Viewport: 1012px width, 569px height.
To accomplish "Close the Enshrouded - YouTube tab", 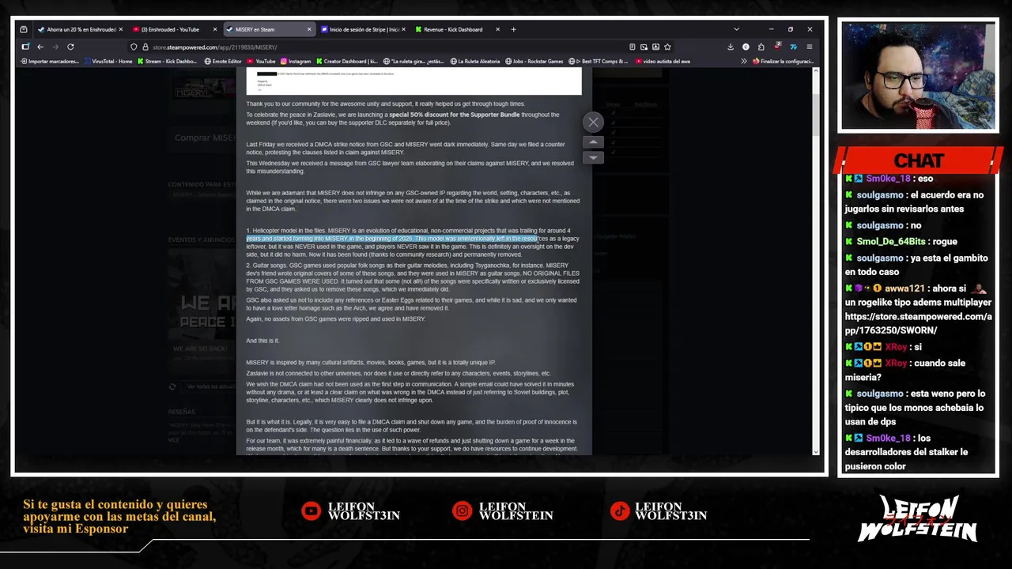I will coord(215,29).
